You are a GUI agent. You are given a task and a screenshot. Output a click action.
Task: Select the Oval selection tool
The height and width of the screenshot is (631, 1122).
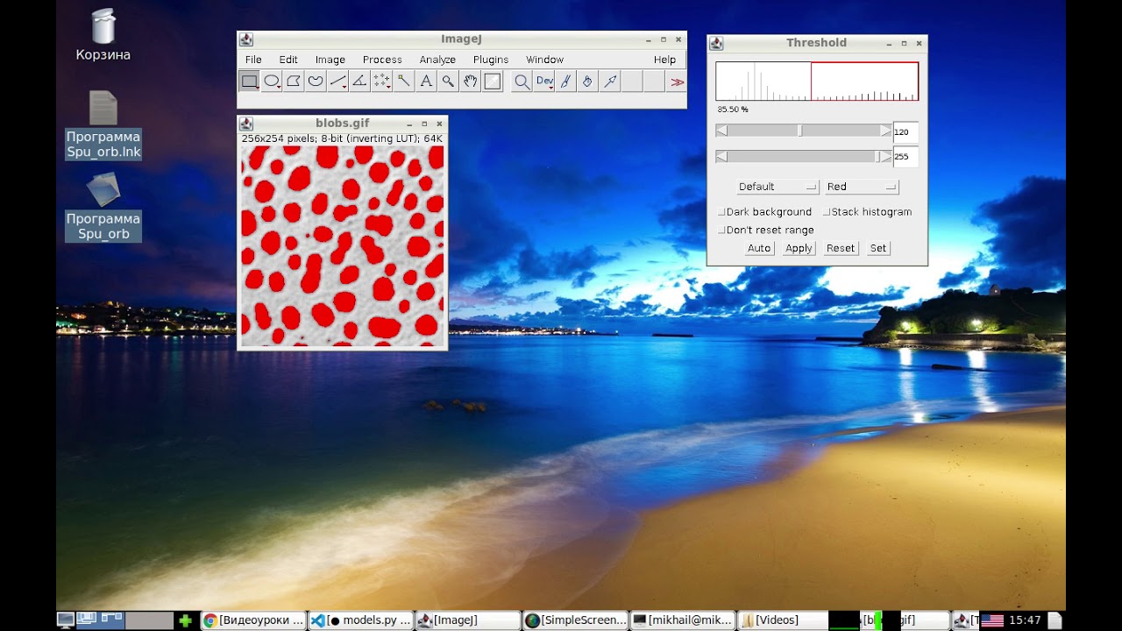[x=272, y=82]
